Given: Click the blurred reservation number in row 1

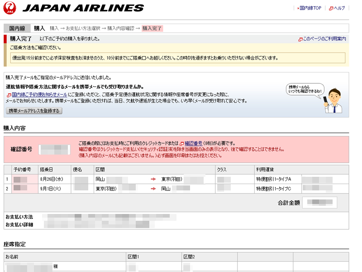Looking at the screenshot, I should click(x=20, y=180).
